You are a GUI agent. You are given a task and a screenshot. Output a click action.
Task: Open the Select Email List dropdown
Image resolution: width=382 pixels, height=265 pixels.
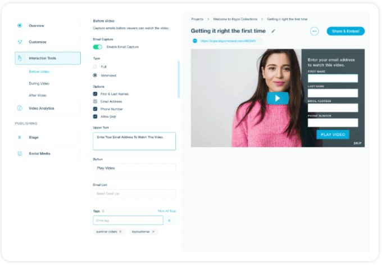pos(134,194)
